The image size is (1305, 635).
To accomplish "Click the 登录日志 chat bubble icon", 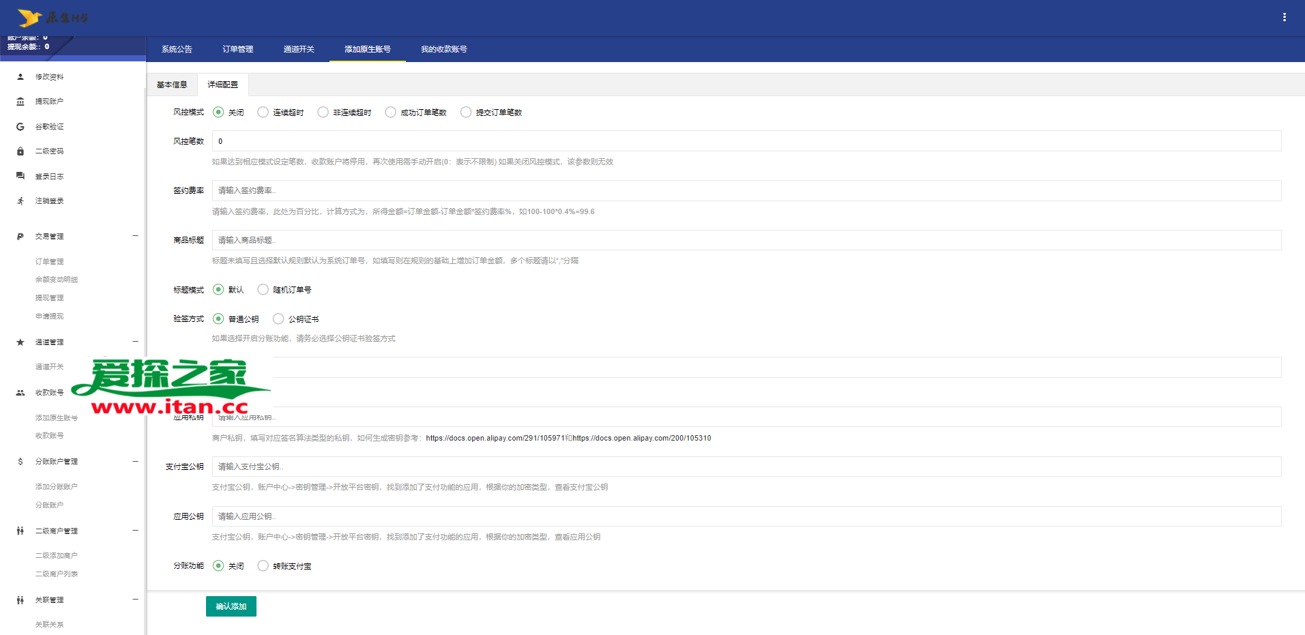I will 20,176.
